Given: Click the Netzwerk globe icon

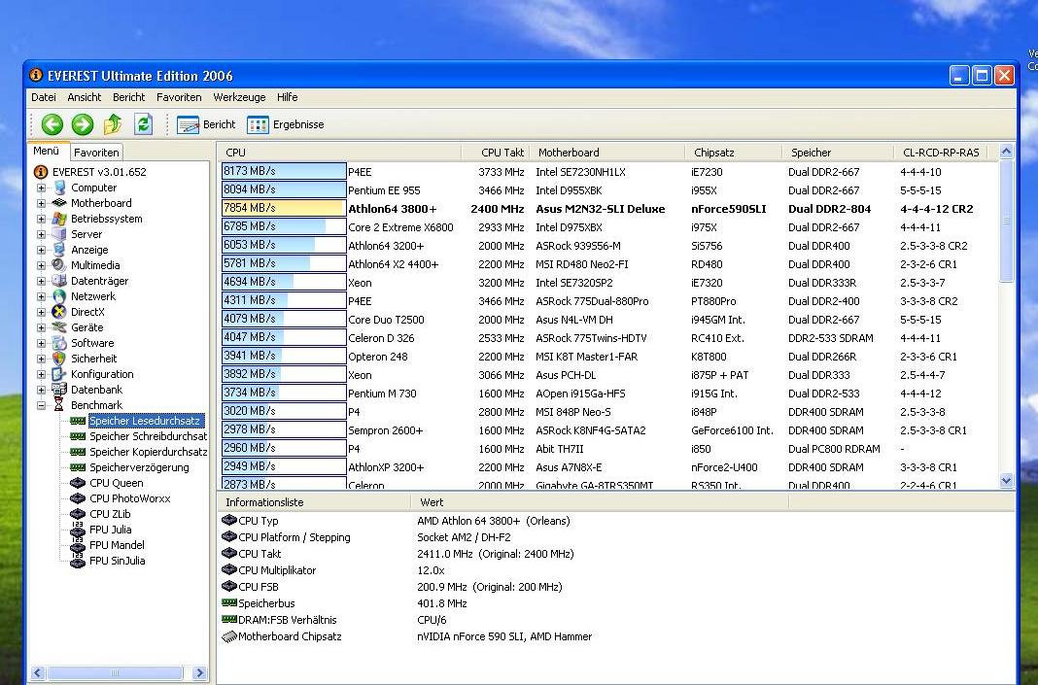Looking at the screenshot, I should (59, 296).
